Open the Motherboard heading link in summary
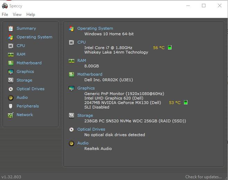 coord(90,74)
